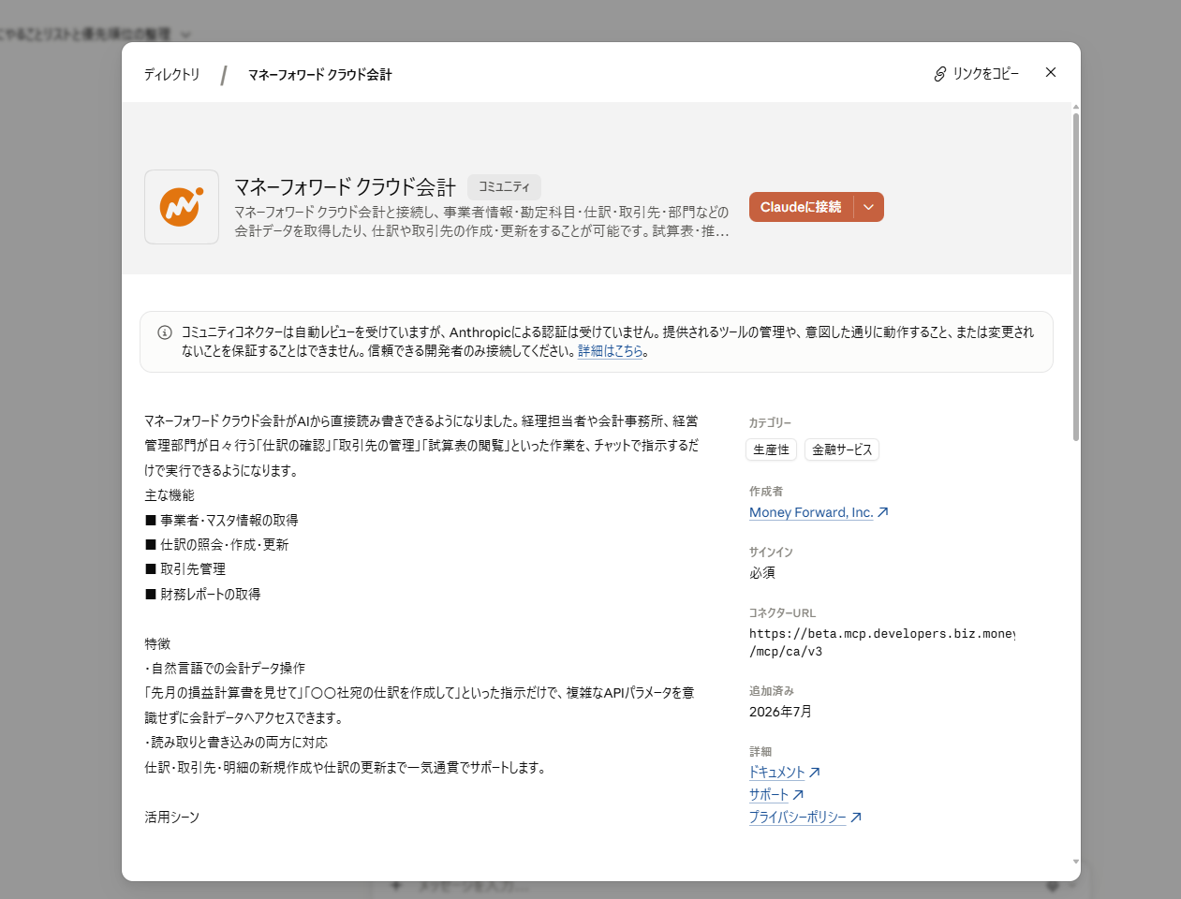Click the 仕訳の照会・作成・更新 list item

[x=216, y=545]
